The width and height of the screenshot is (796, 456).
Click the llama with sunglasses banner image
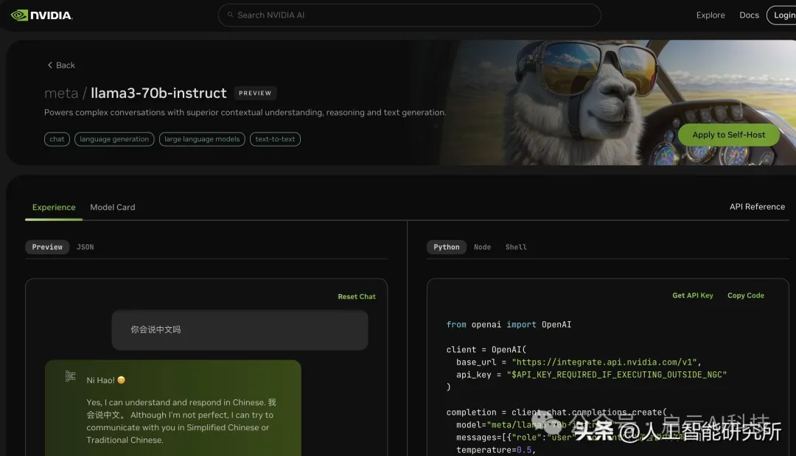point(618,102)
